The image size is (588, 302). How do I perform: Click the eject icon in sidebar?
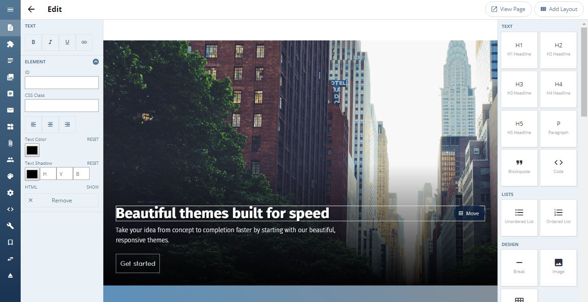click(10, 275)
